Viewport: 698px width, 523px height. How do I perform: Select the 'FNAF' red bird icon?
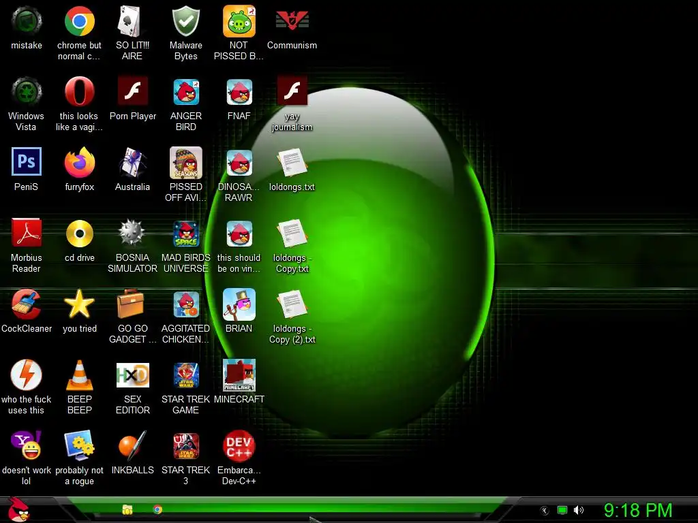[239, 92]
